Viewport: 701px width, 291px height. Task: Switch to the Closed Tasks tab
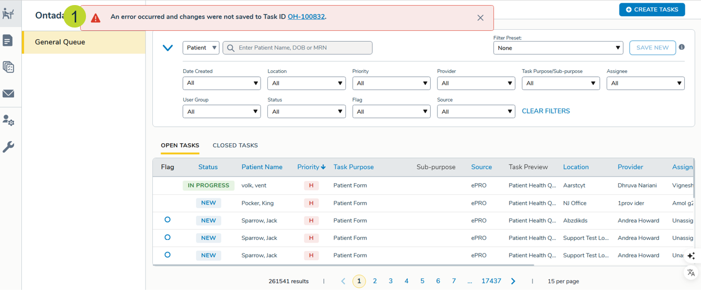coord(235,145)
